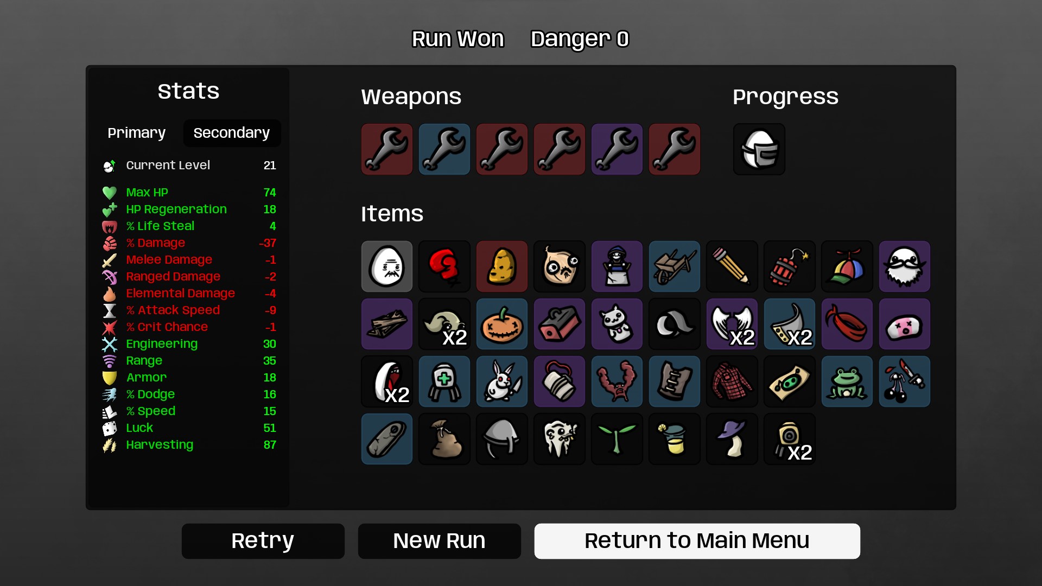Select the dynamite bundle item
Screen dimensions: 1042x586
coord(790,266)
